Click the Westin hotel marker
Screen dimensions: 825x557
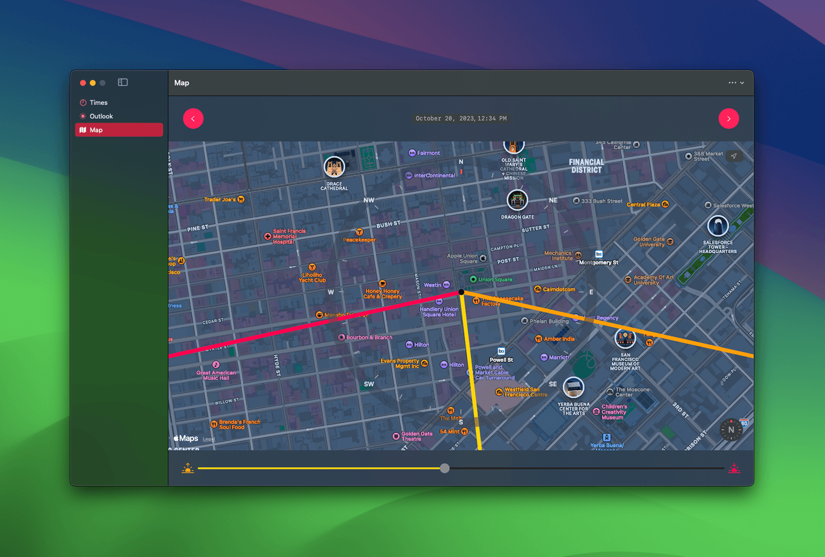(446, 285)
